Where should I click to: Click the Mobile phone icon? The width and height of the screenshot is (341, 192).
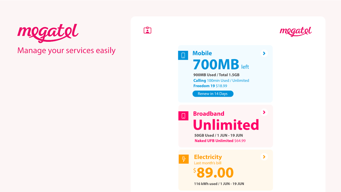[183, 55]
